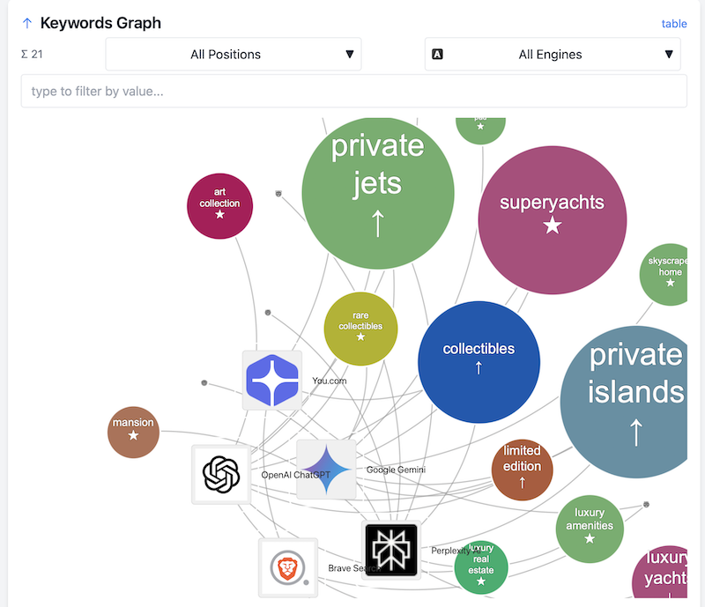
Task: Expand the All Engines dropdown
Action: point(552,54)
